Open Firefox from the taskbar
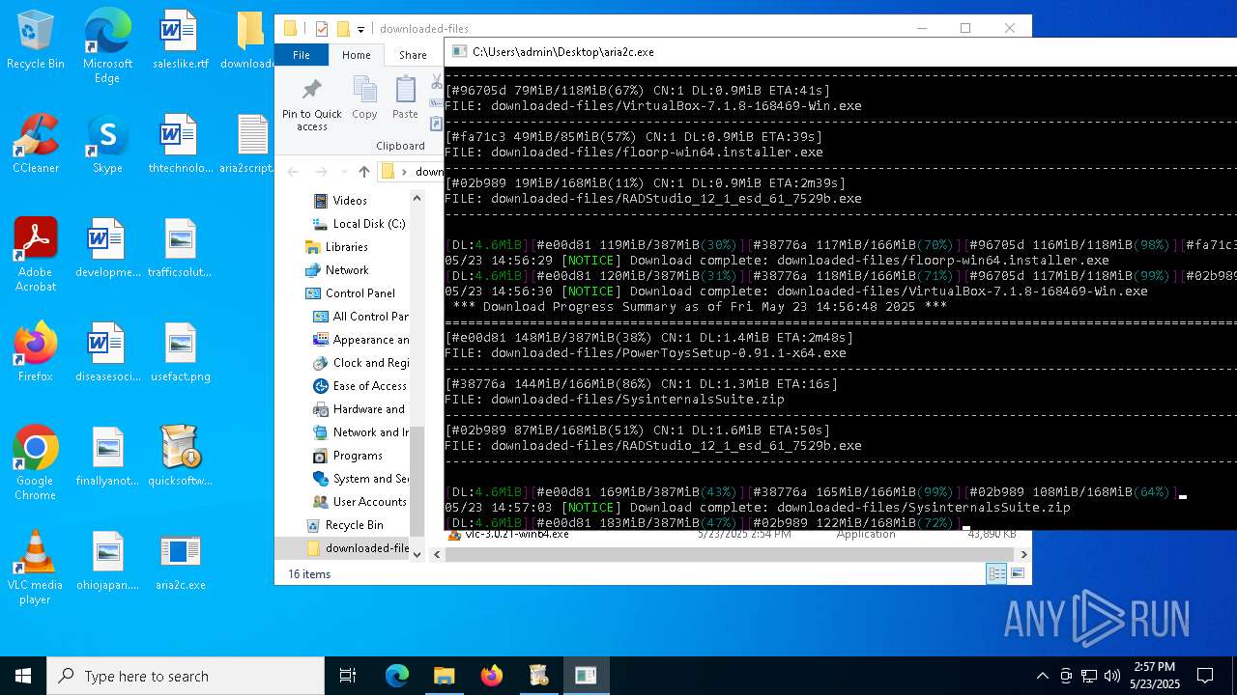Image resolution: width=1237 pixels, height=695 pixels. pyautogui.click(x=492, y=676)
